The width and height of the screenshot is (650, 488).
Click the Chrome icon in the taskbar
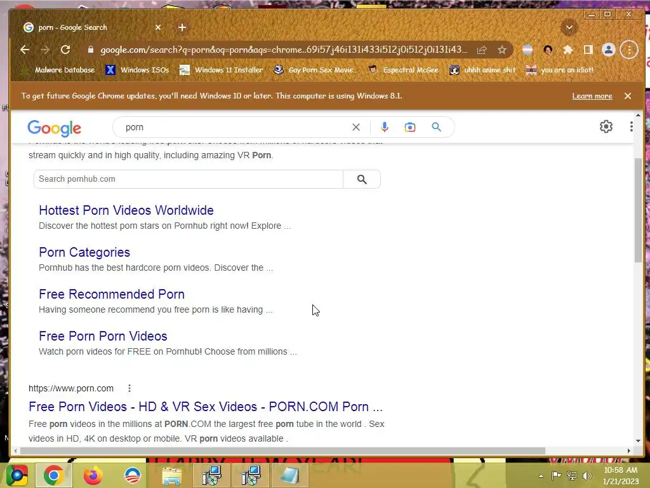click(x=53, y=475)
